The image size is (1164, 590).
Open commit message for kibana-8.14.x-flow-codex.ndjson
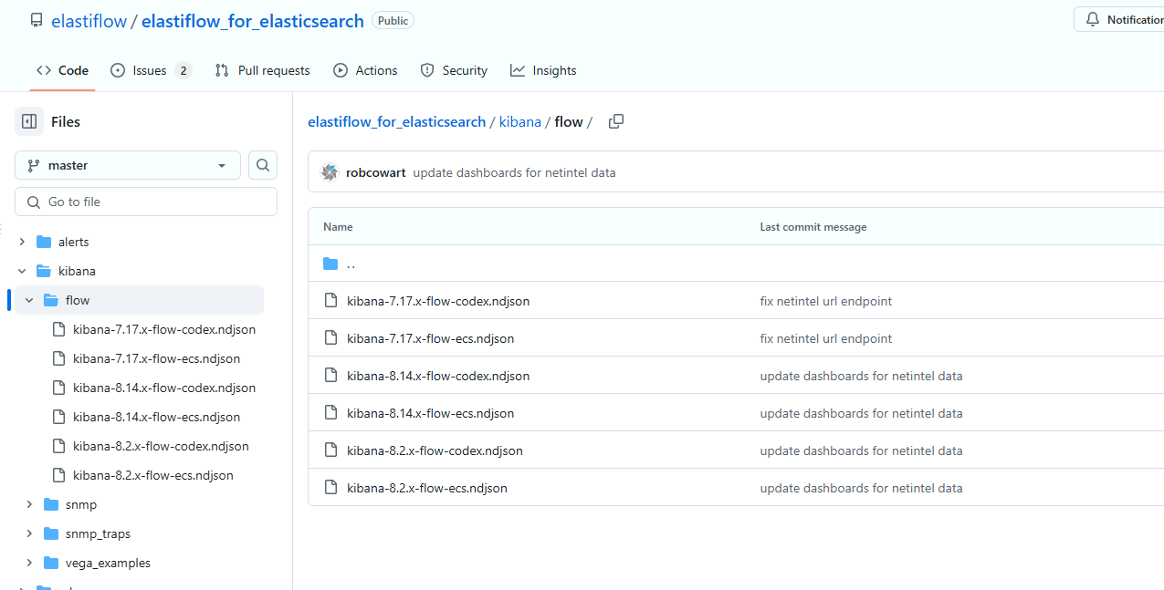tap(861, 376)
